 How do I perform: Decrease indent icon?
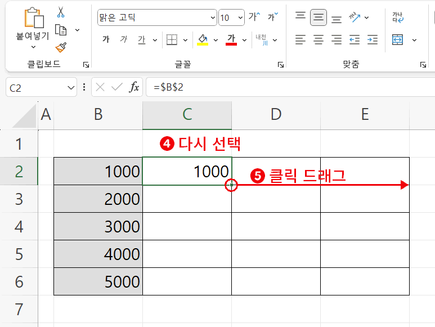point(355,39)
